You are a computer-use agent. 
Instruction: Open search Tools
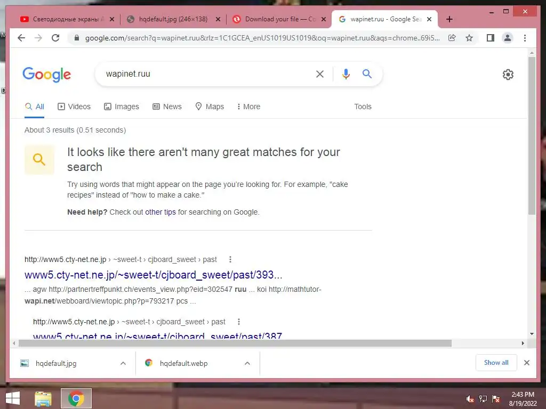tap(363, 107)
